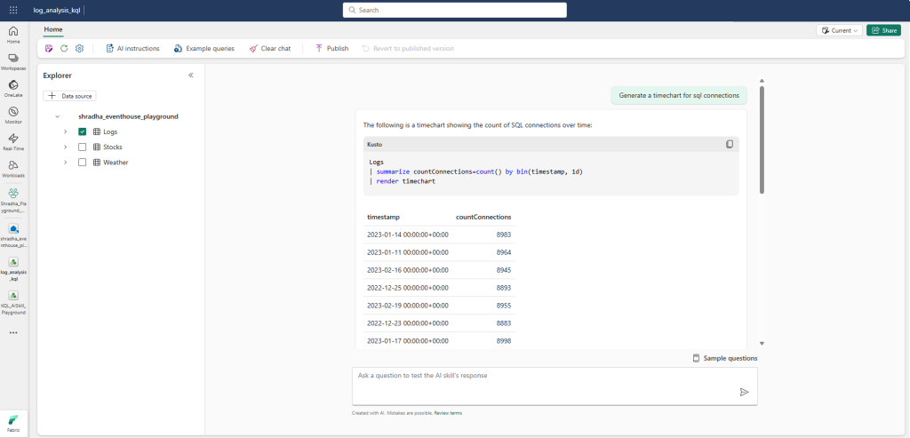Image resolution: width=910 pixels, height=438 pixels.
Task: Copy the Kusto query code
Action: (730, 144)
